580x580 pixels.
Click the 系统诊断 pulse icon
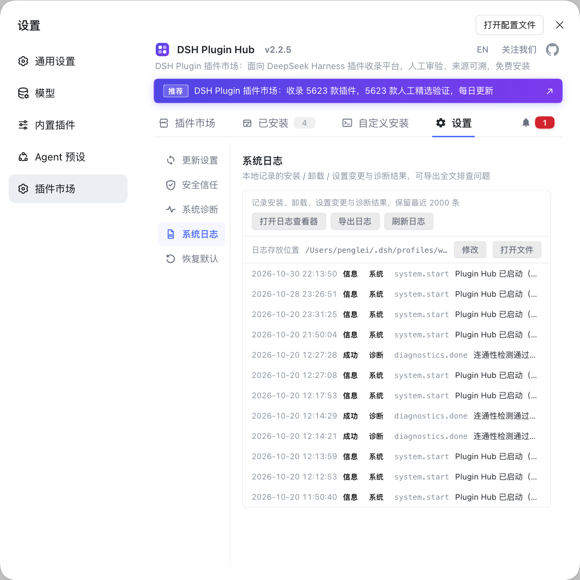(171, 210)
